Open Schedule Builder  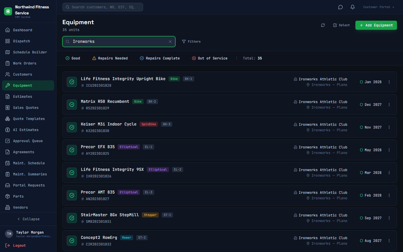pyautogui.click(x=28, y=52)
